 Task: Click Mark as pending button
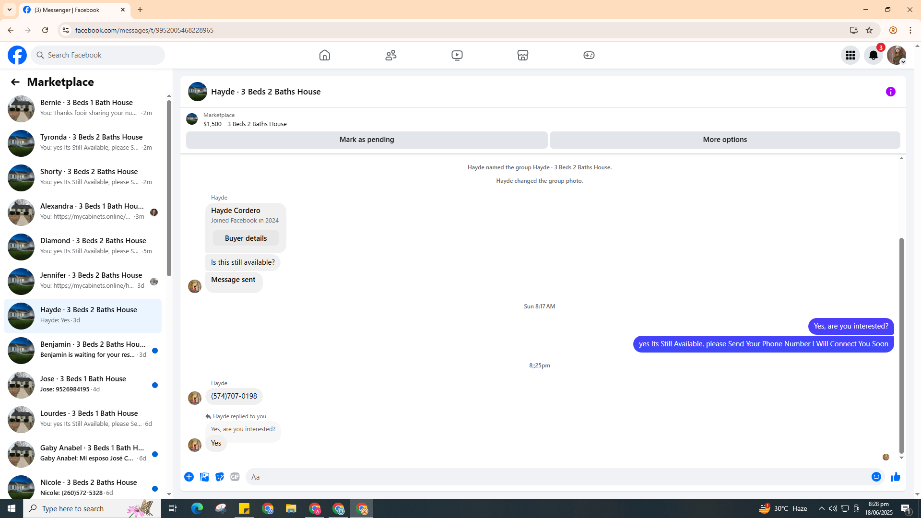[367, 140]
